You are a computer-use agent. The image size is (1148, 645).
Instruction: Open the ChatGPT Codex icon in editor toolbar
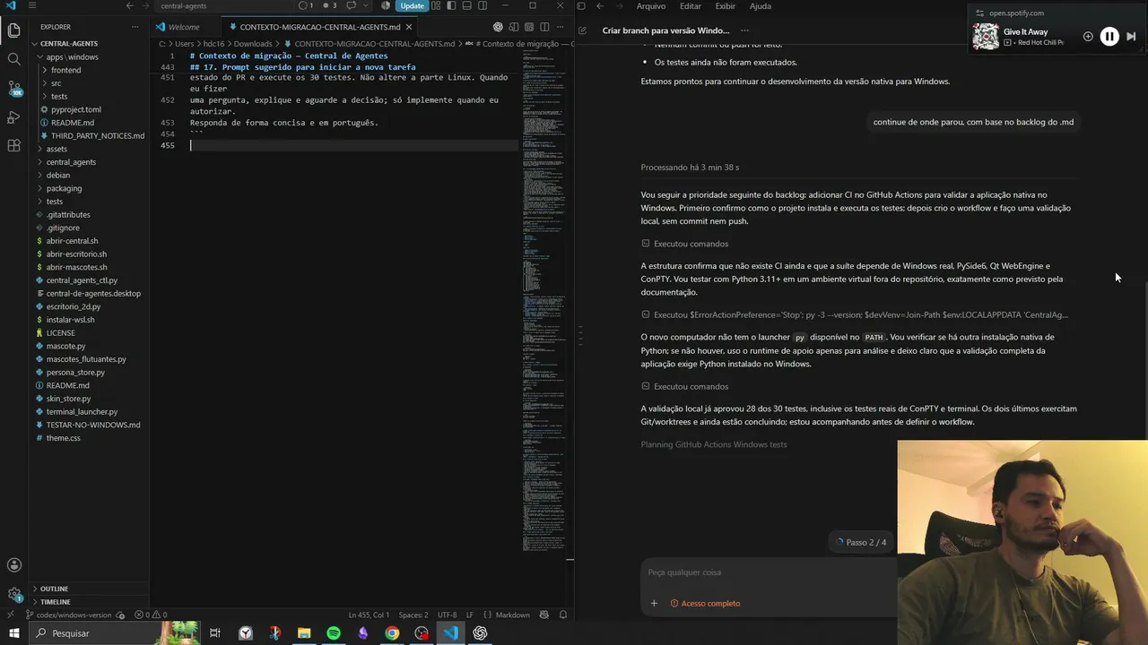pyautogui.click(x=498, y=27)
